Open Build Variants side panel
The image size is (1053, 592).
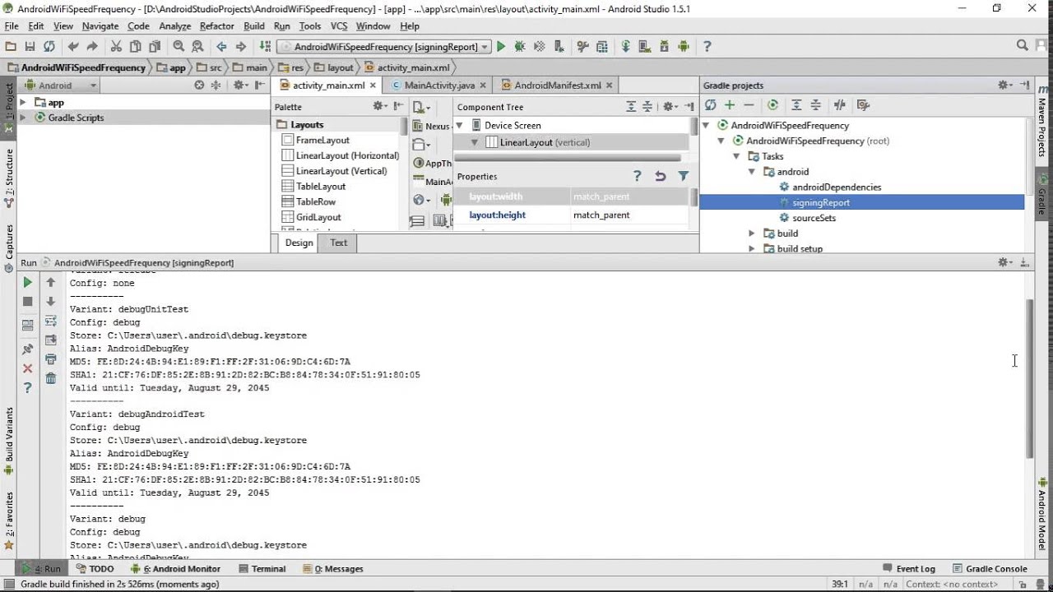click(x=9, y=441)
